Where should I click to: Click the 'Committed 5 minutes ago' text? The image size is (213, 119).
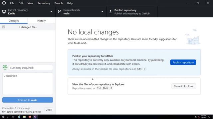[x=16, y=108]
